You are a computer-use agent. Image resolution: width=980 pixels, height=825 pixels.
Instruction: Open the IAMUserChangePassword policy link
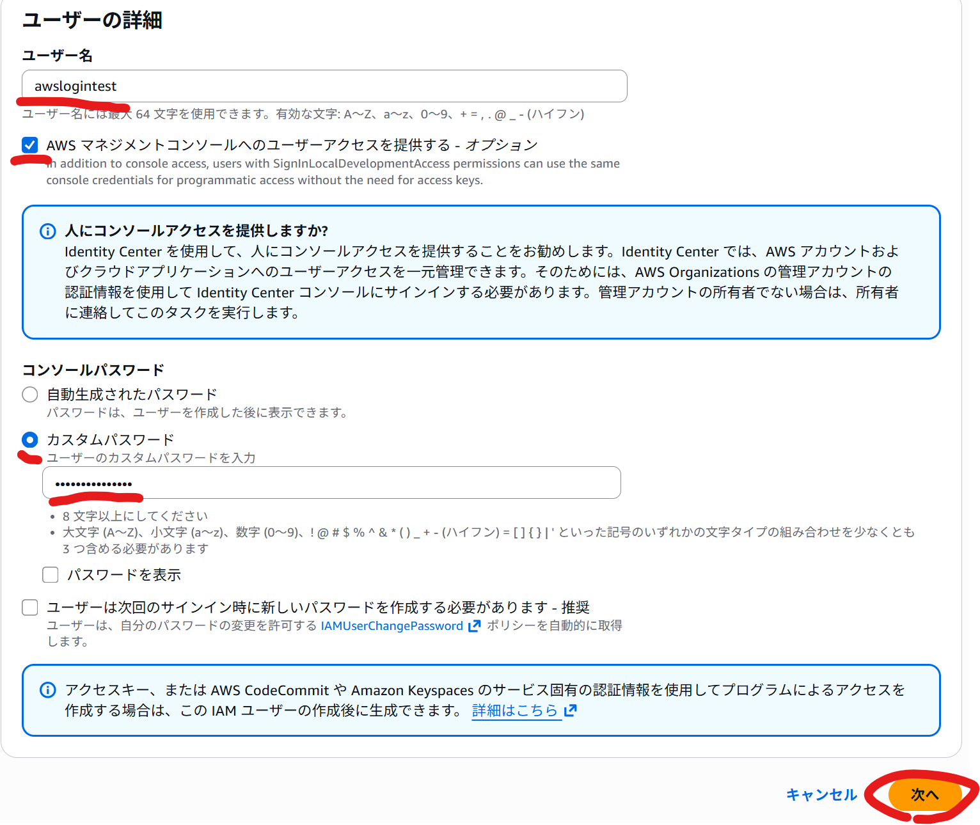pos(392,626)
